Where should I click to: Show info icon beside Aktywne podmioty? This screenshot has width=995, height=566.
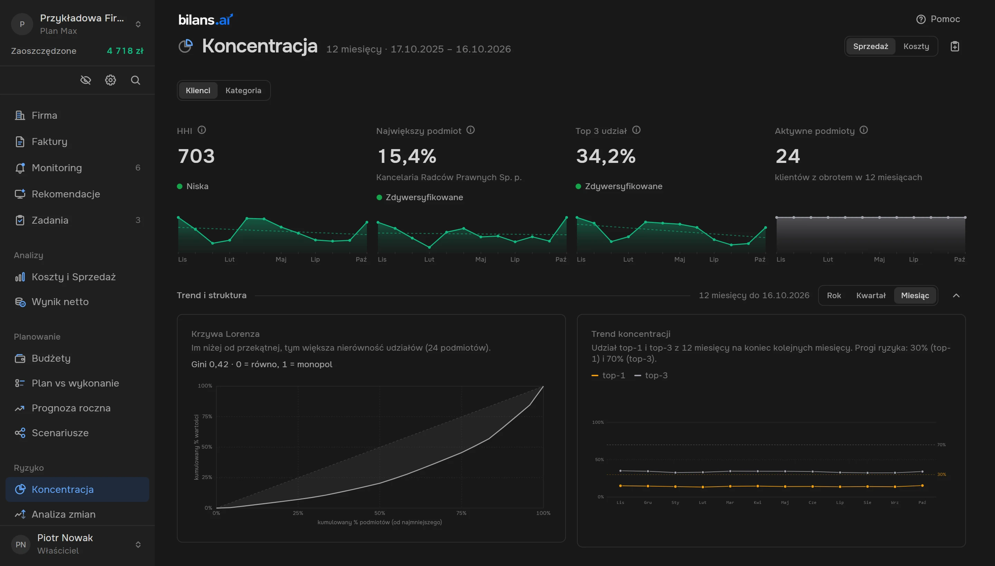[x=863, y=130]
